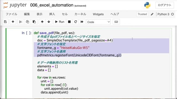This screenshot has width=177, height=99.
Task: Open the ファイル menu
Action: 11,14
